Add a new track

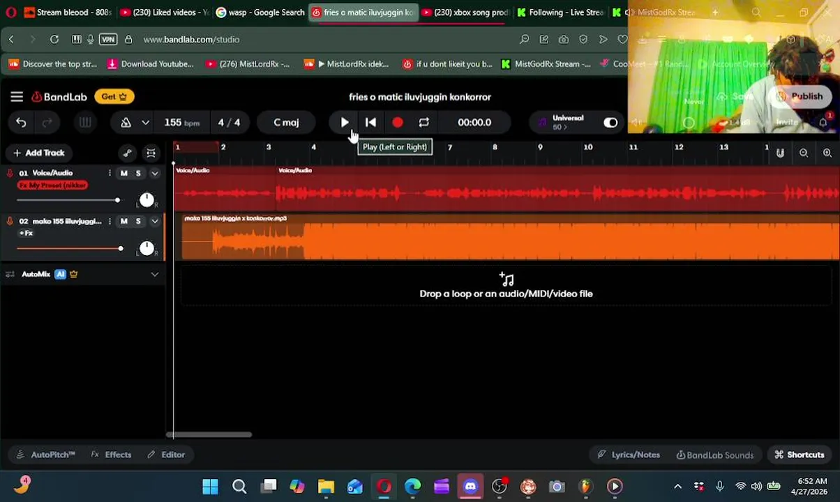point(38,153)
